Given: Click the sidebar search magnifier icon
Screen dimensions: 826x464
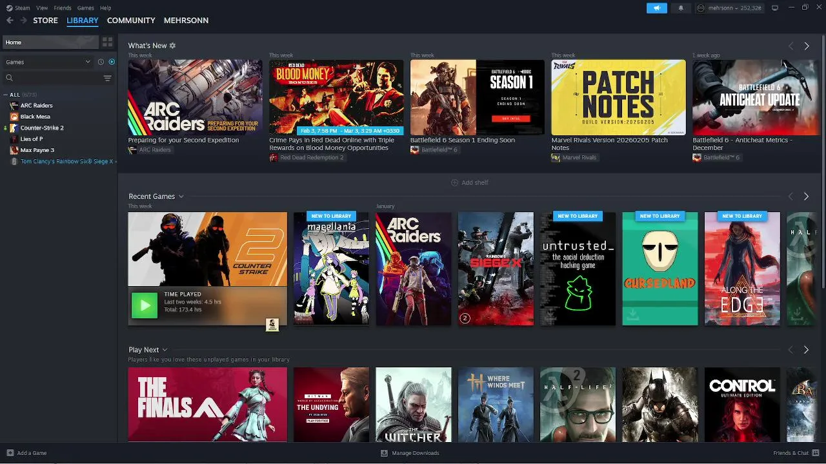Looking at the screenshot, I should click(9, 78).
